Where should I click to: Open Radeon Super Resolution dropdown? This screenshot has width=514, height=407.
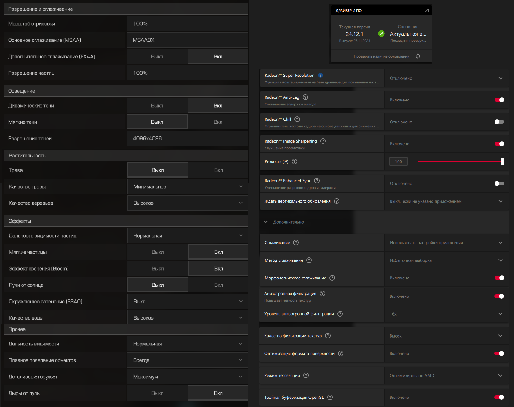pyautogui.click(x=447, y=78)
